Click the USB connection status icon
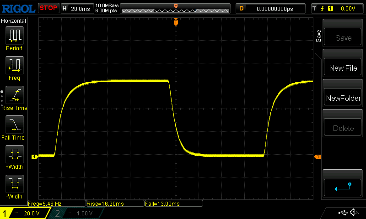366x219 pixels. point(343,213)
